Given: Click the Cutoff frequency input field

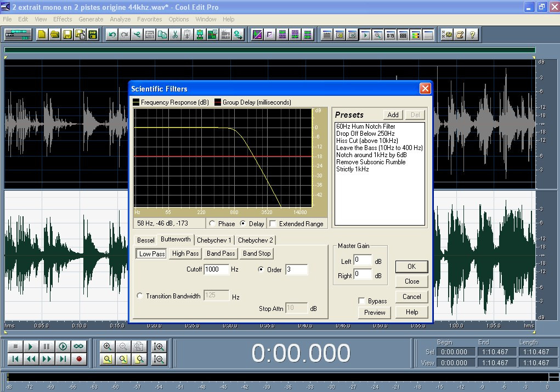Looking at the screenshot, I should click(216, 269).
